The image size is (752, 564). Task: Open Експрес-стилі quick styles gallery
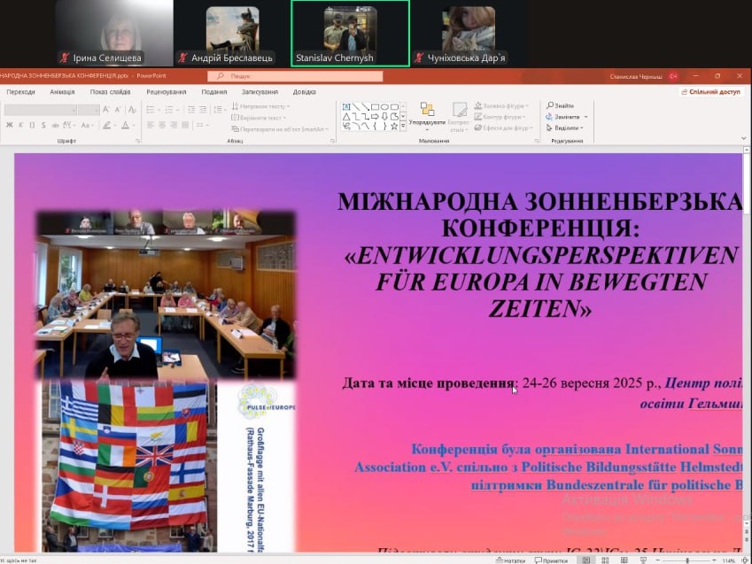[459, 114]
